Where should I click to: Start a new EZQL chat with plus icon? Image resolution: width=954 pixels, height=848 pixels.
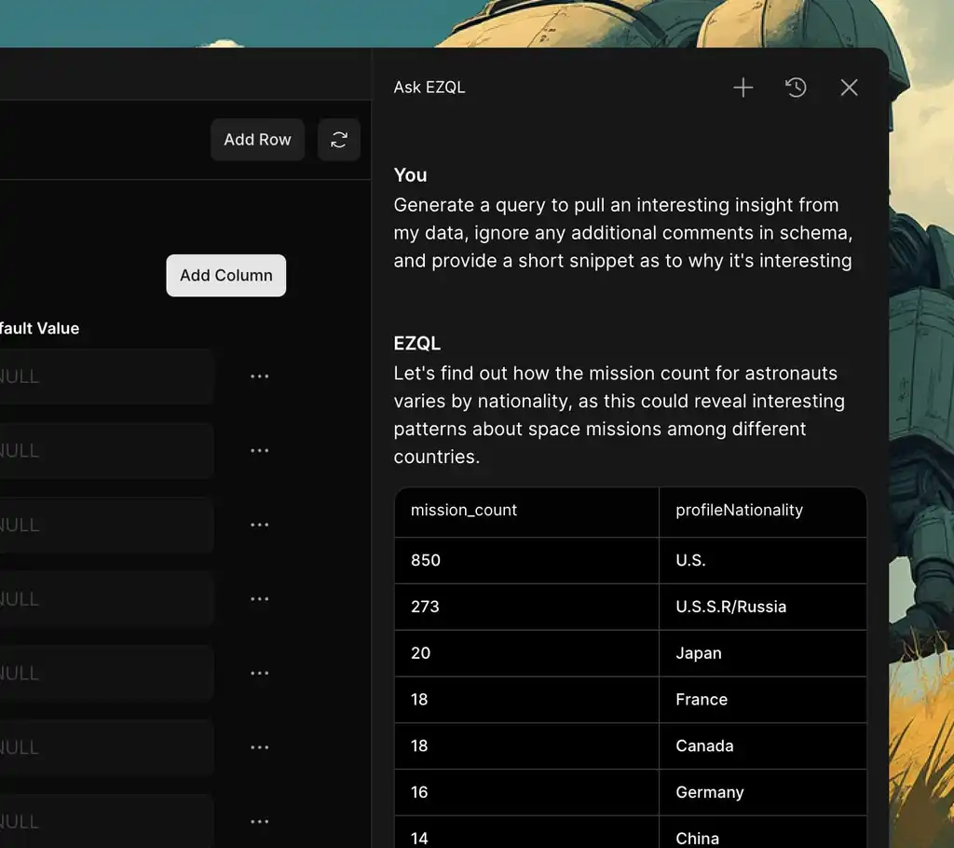[743, 88]
